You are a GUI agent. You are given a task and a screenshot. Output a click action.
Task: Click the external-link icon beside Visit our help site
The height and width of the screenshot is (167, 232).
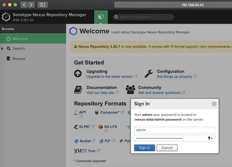[x=117, y=93]
